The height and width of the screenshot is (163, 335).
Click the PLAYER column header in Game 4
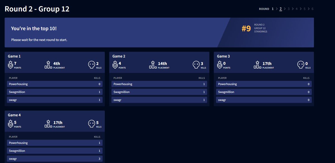tap(13, 137)
